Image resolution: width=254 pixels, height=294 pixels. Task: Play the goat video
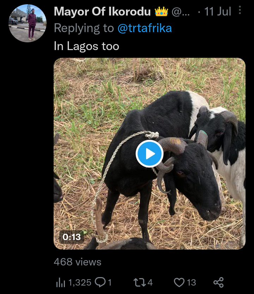click(149, 154)
